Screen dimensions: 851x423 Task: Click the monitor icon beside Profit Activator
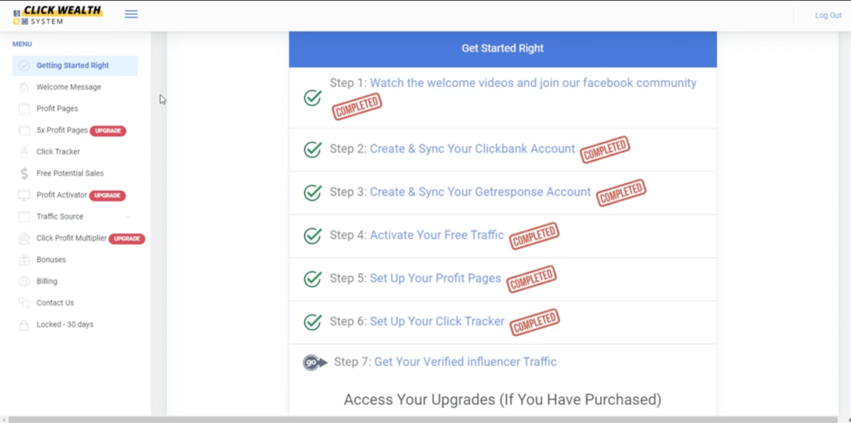(x=24, y=195)
